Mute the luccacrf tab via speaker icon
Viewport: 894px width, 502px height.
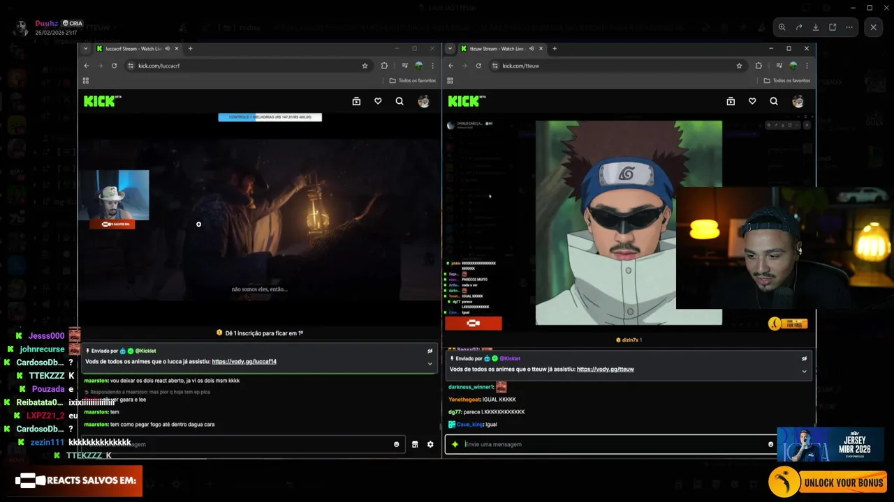pyautogui.click(x=167, y=49)
